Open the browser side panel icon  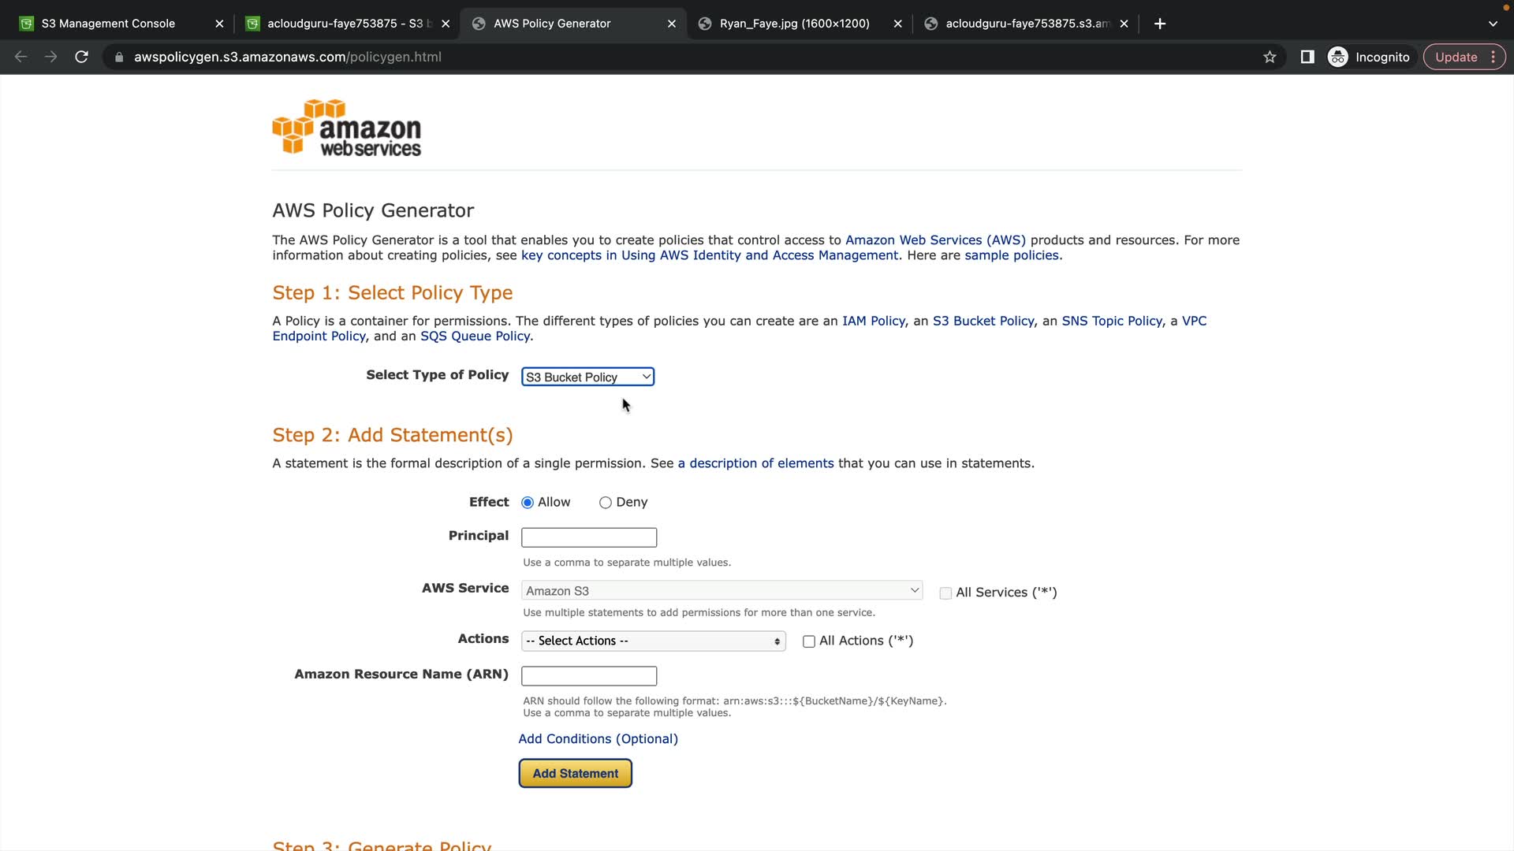(1307, 57)
